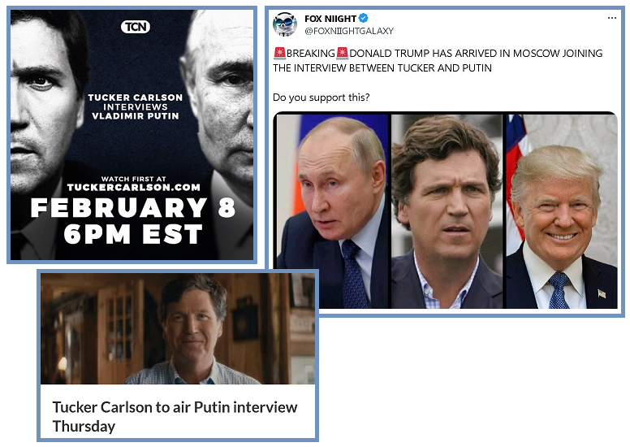Open the @FOXNIIGHTGALAXY handle link
This screenshot has height=447, width=630.
click(x=349, y=31)
